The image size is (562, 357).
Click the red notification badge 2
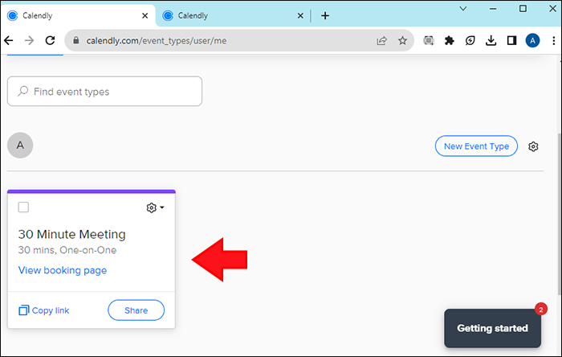541,309
